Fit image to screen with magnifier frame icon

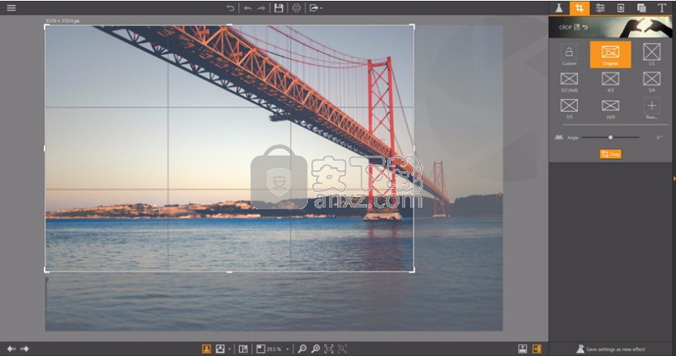342,349
